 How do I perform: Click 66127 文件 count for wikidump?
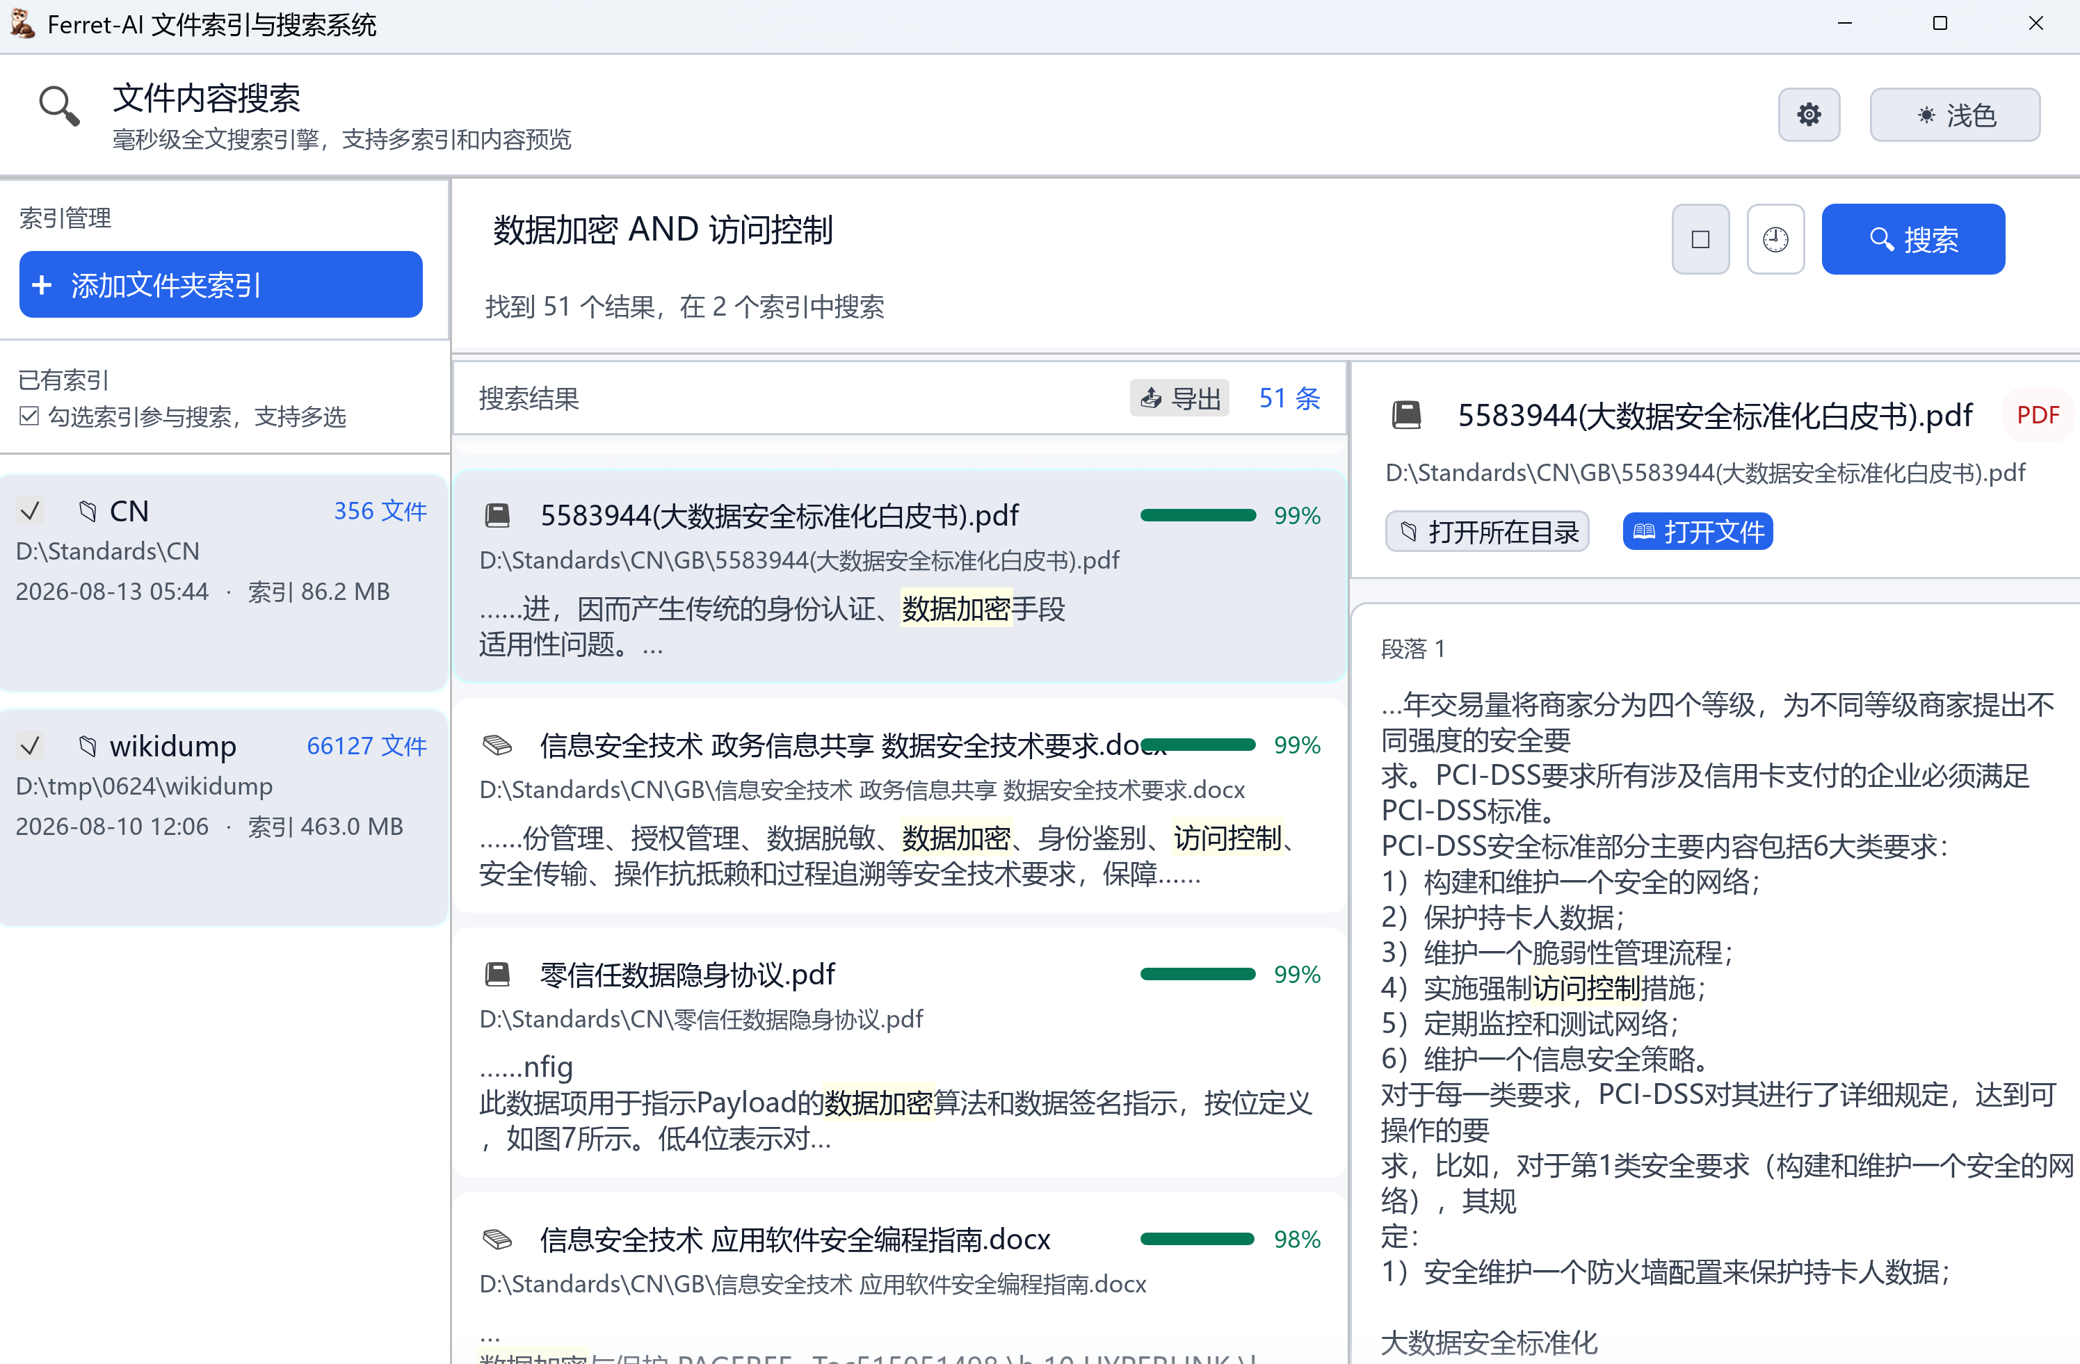pyautogui.click(x=366, y=746)
